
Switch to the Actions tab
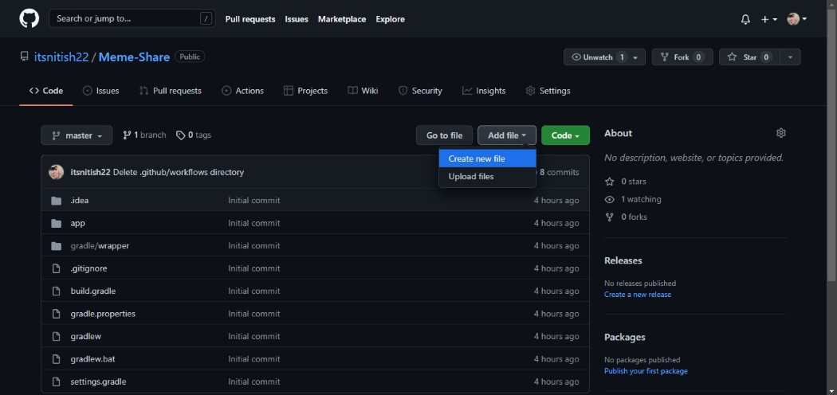(243, 91)
